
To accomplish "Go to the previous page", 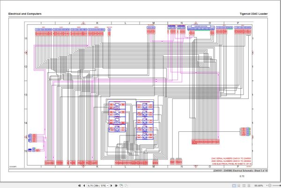I will pyautogui.click(x=84, y=186).
